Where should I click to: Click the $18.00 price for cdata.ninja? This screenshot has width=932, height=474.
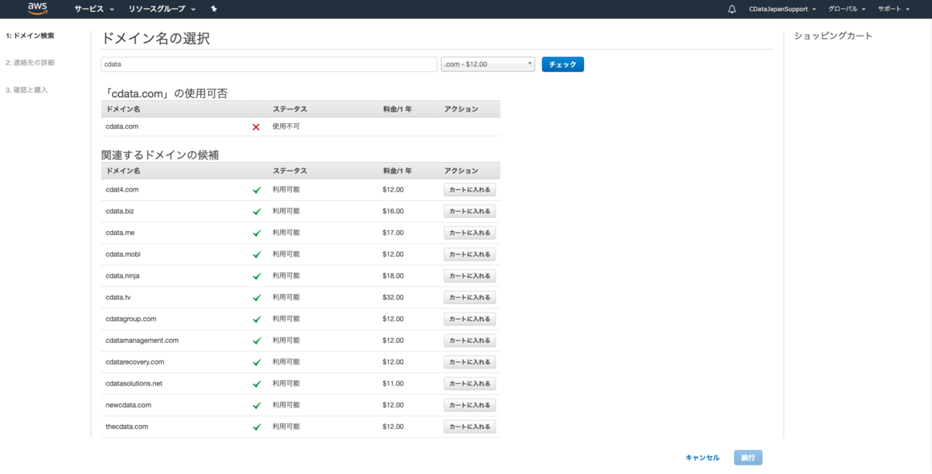[393, 275]
